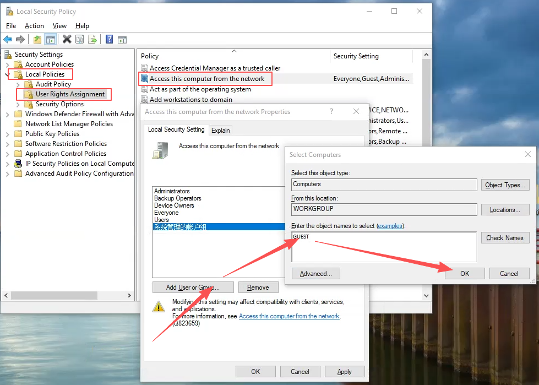Viewport: 539px width, 385px height.
Task: Click the Security Settings root node icon
Action: 8,55
